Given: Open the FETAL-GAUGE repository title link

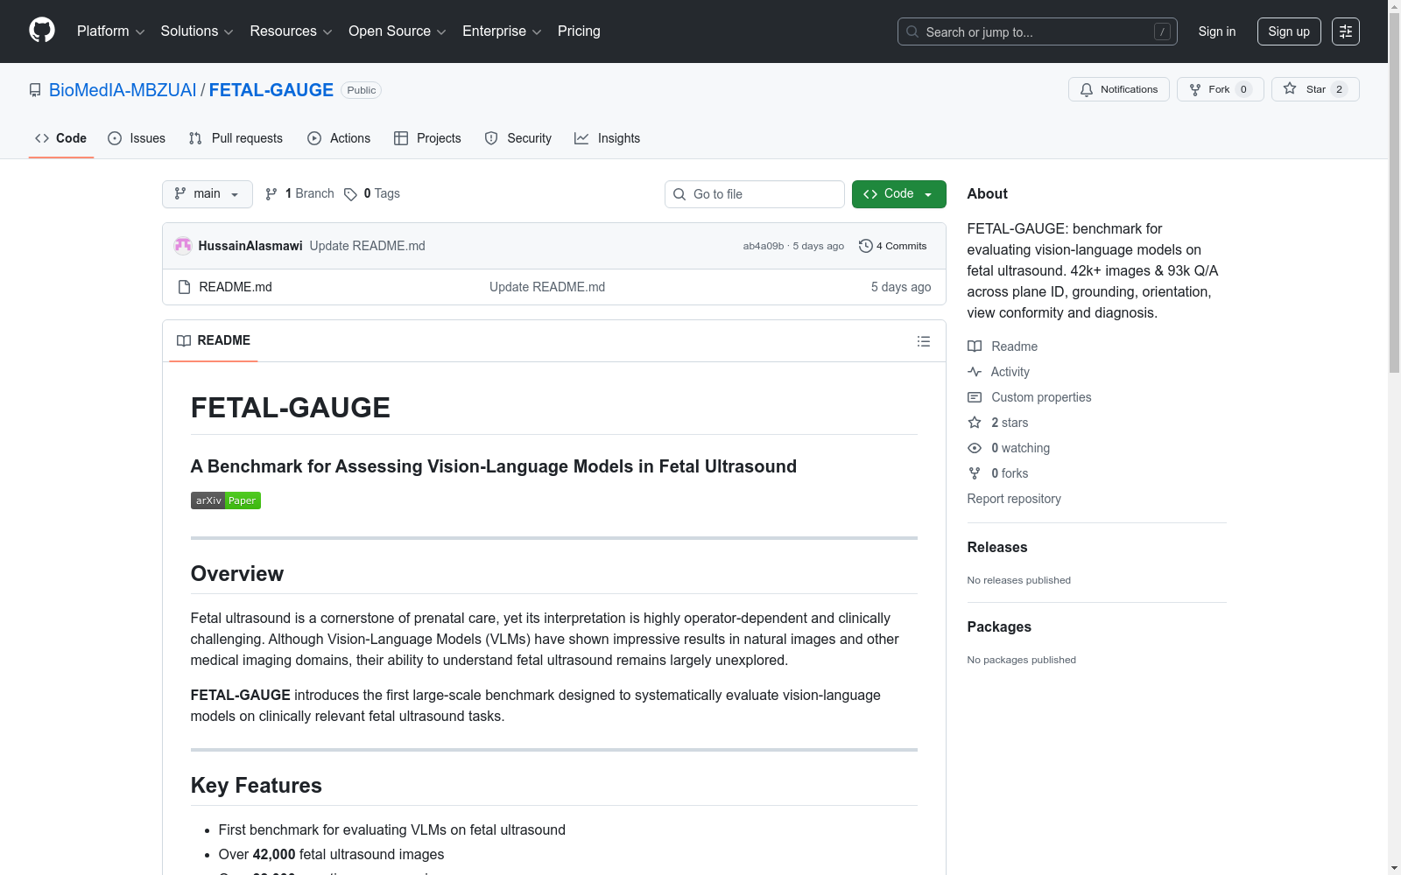Looking at the screenshot, I should tap(271, 90).
